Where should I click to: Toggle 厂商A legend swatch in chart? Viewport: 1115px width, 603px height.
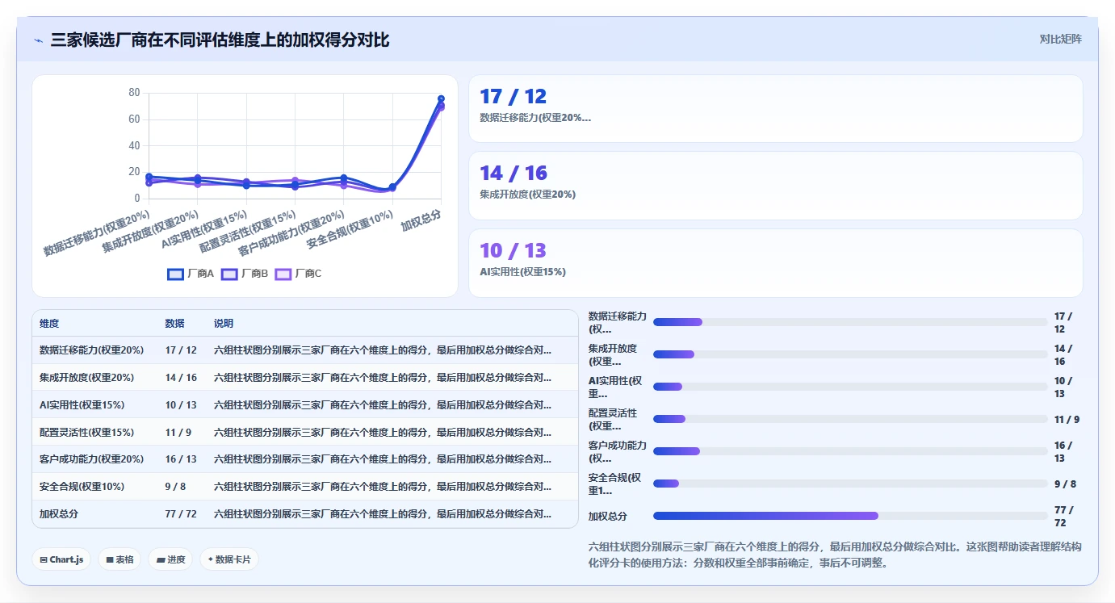pos(175,274)
